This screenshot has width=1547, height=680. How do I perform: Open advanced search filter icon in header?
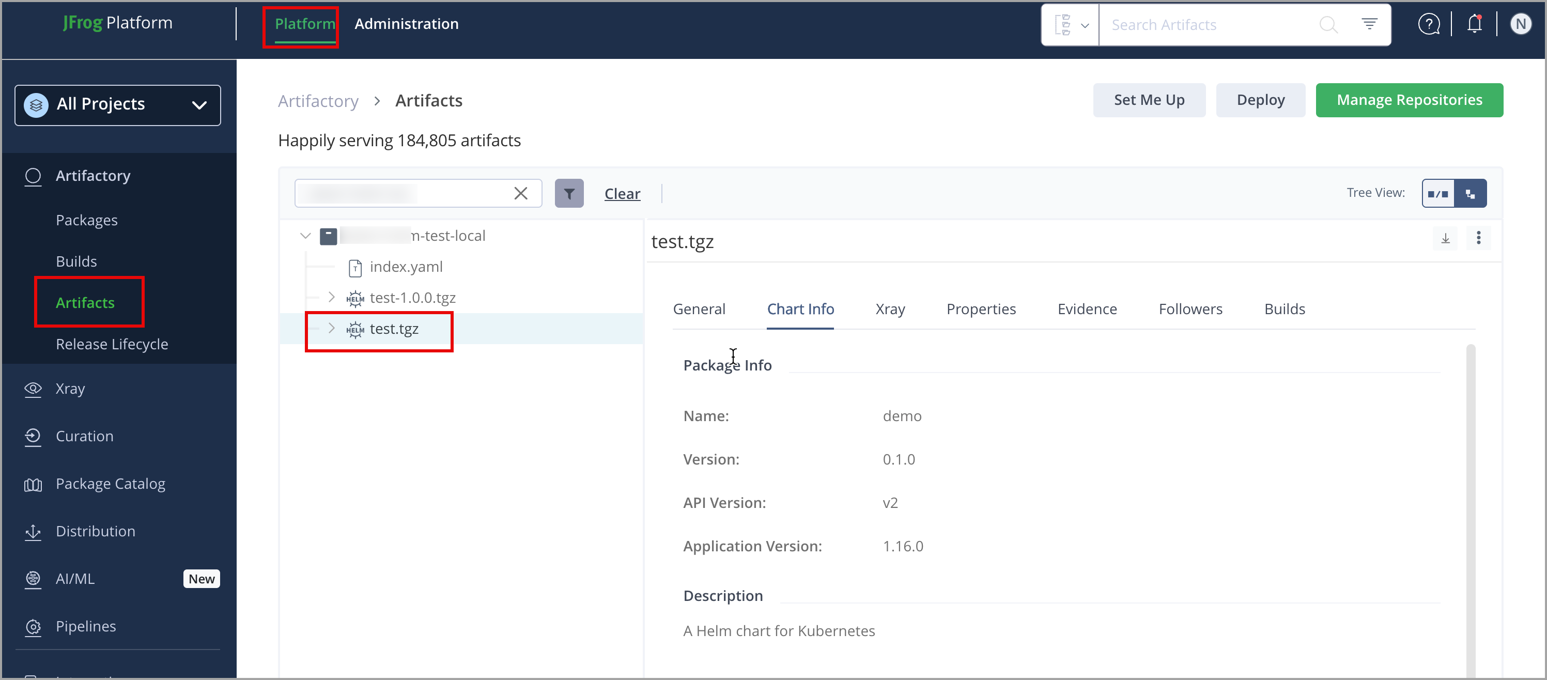pos(1369,24)
